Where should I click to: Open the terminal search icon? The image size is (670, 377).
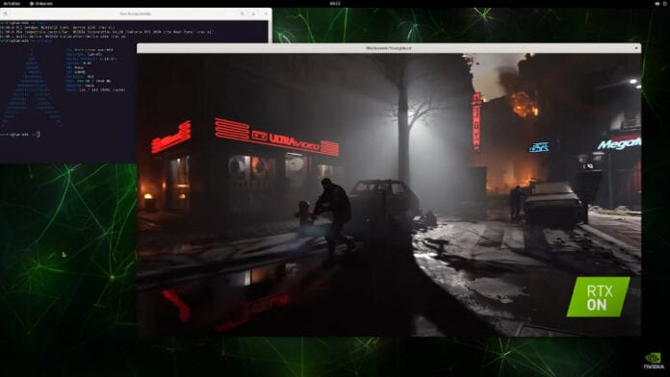[x=243, y=13]
